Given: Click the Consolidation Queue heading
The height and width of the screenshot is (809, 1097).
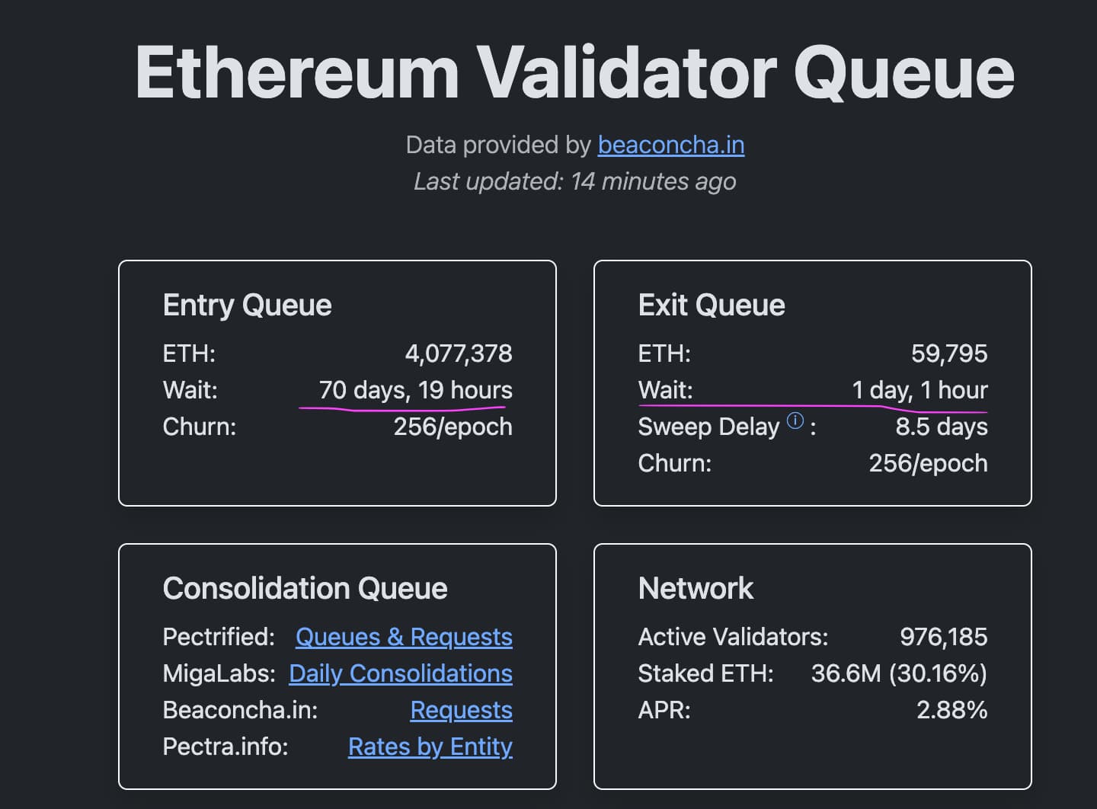Looking at the screenshot, I should click(305, 589).
